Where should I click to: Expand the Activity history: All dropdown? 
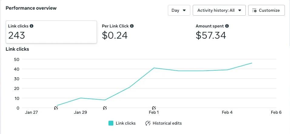point(219,10)
